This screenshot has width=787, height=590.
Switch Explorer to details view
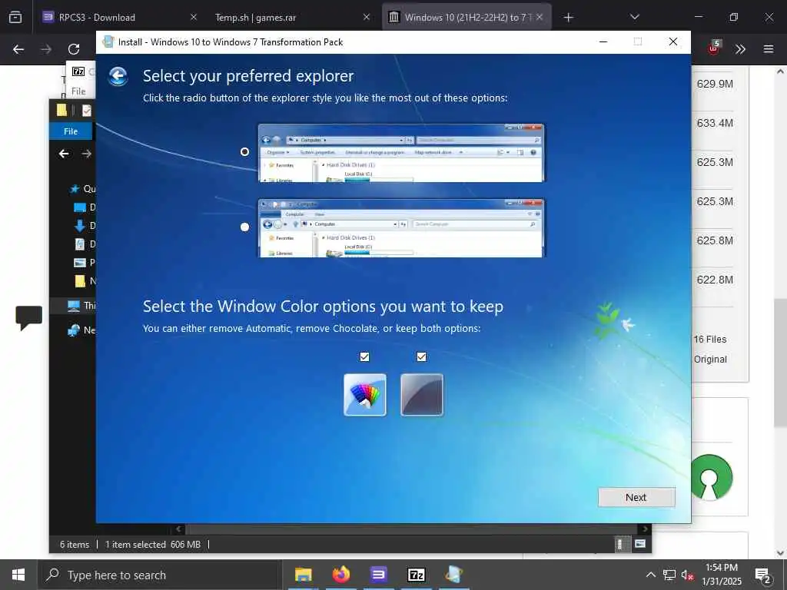(x=620, y=545)
